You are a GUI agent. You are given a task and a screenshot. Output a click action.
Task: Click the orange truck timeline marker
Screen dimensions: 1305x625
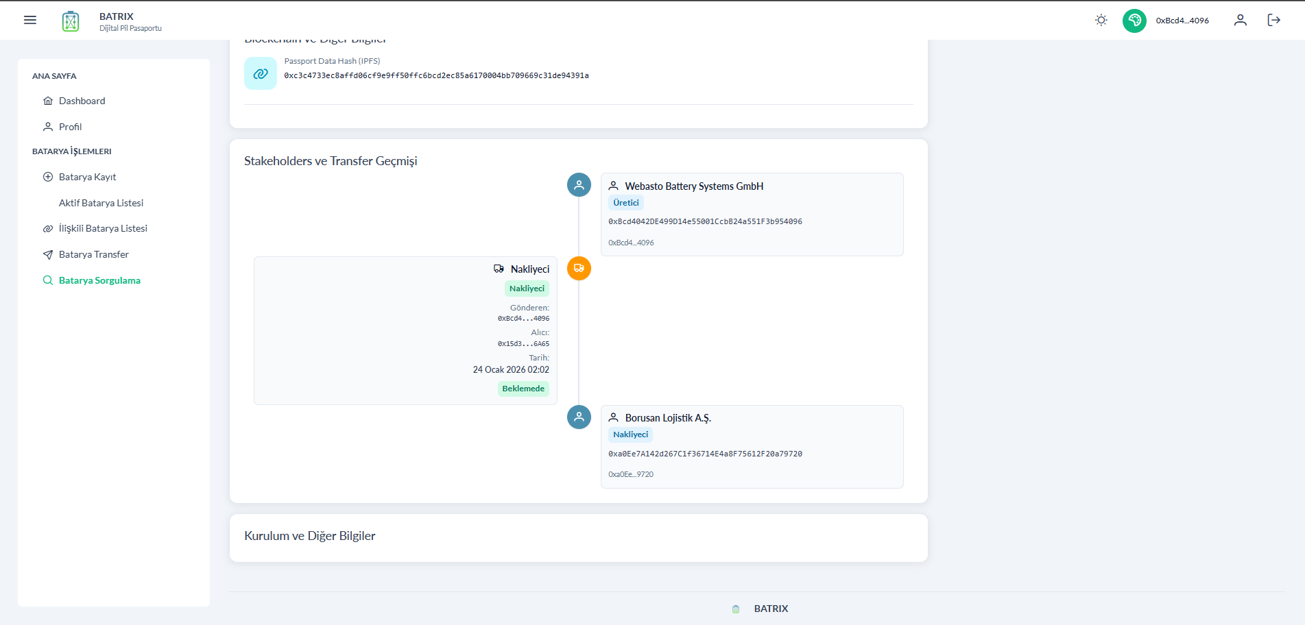[579, 269]
